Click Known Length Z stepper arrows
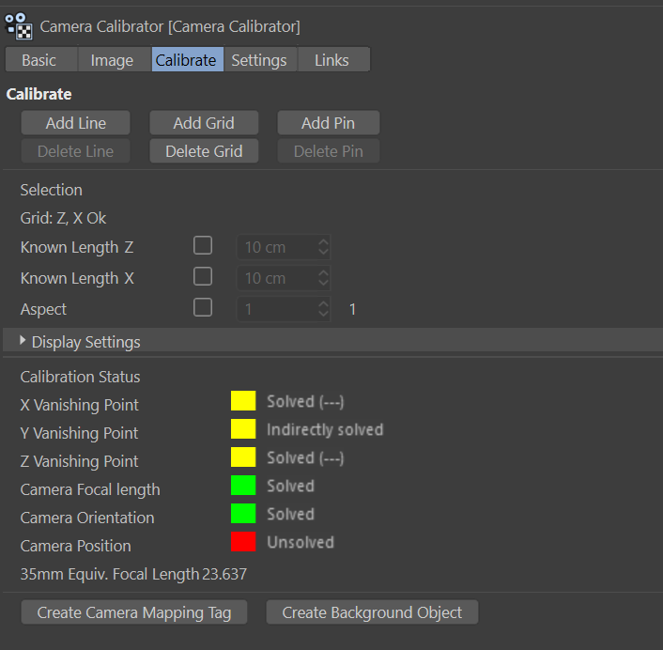The image size is (663, 650). (x=323, y=247)
